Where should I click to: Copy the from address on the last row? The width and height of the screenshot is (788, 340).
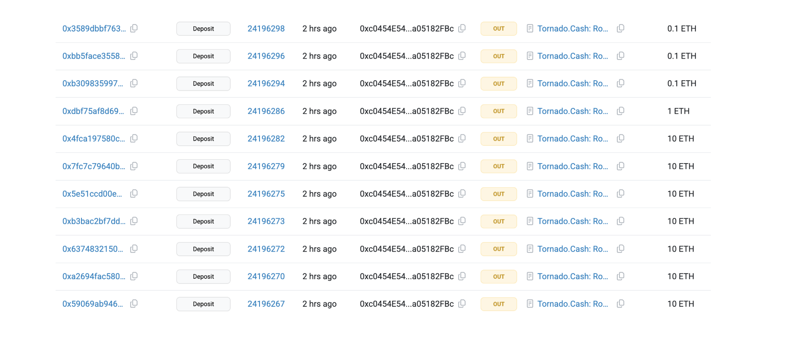(462, 304)
